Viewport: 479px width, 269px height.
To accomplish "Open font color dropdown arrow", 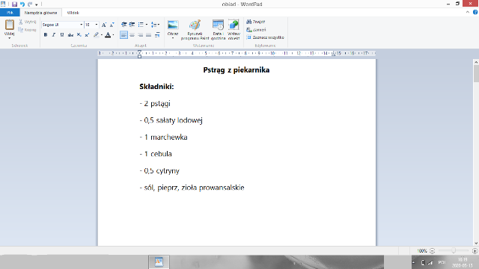I will (x=113, y=35).
